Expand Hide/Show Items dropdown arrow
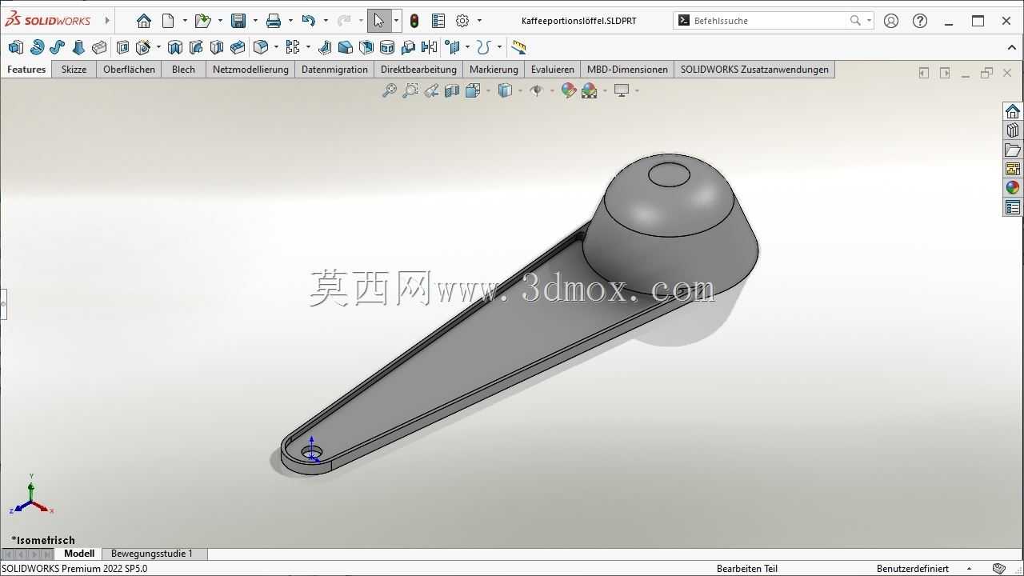Image resolution: width=1024 pixels, height=576 pixels. click(552, 90)
